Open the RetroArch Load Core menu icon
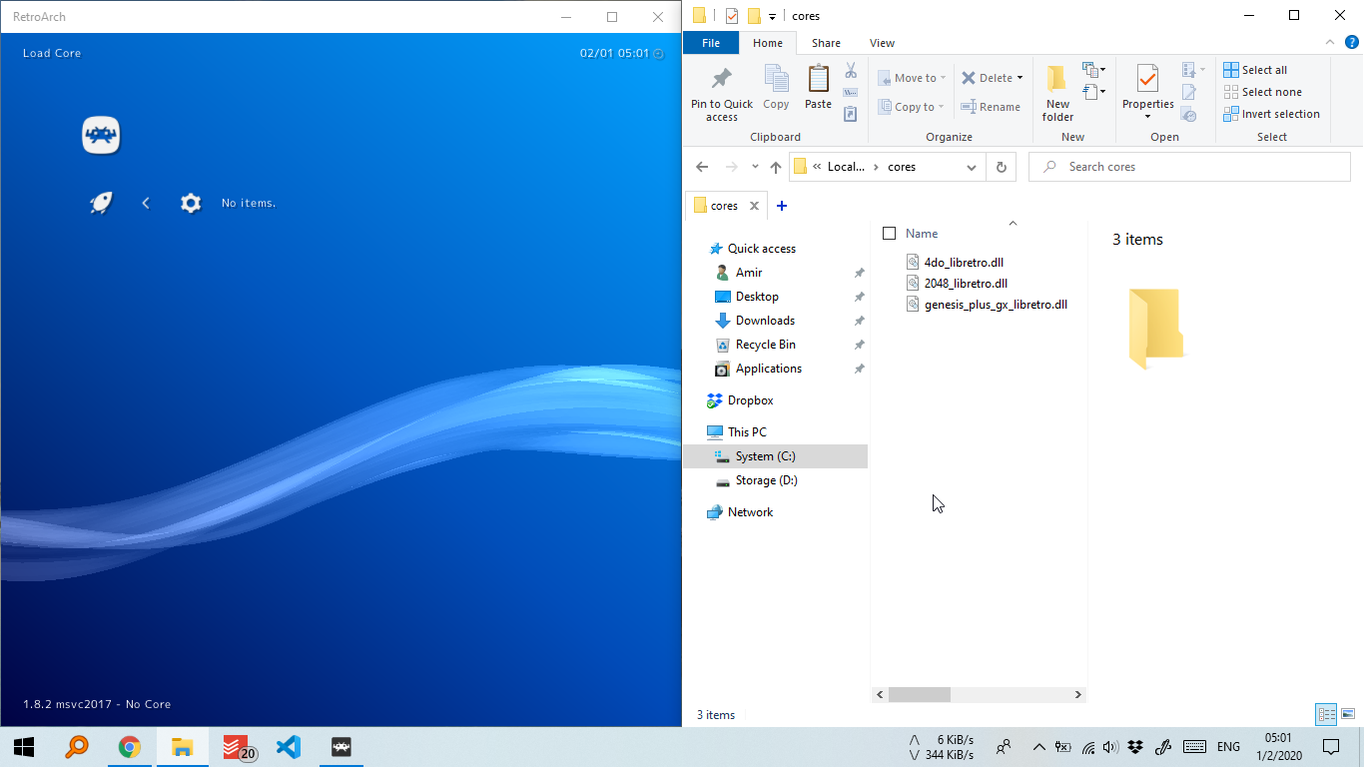The height and width of the screenshot is (767, 1364). click(x=100, y=135)
